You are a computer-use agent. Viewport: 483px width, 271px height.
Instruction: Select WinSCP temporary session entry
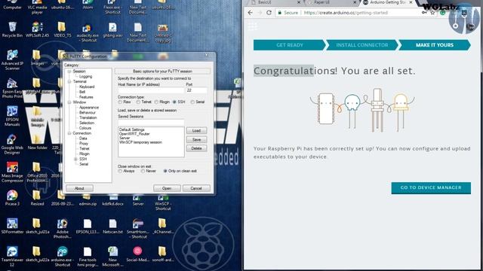coord(140,142)
